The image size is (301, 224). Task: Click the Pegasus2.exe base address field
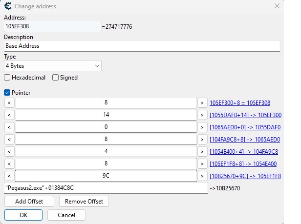(x=106, y=188)
